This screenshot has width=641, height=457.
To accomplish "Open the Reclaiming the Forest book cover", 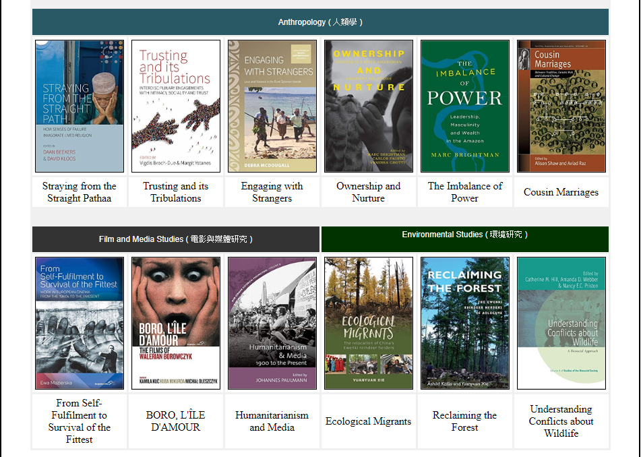I will (465, 324).
